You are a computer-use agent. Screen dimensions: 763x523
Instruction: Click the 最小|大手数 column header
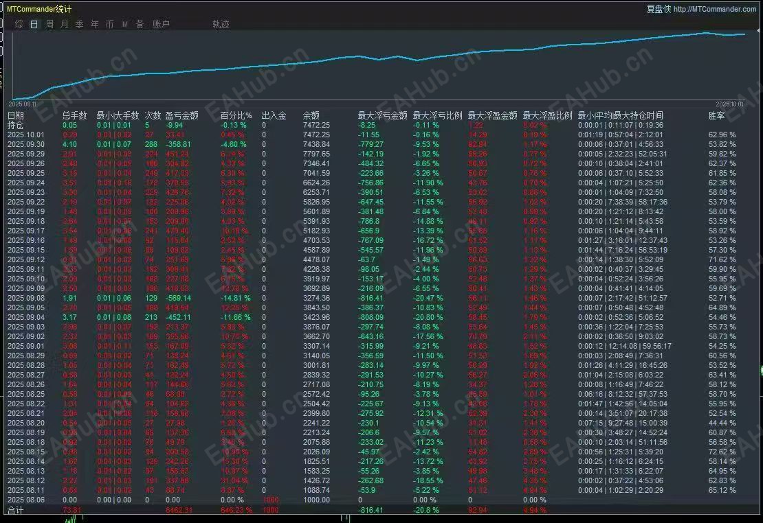pos(118,116)
